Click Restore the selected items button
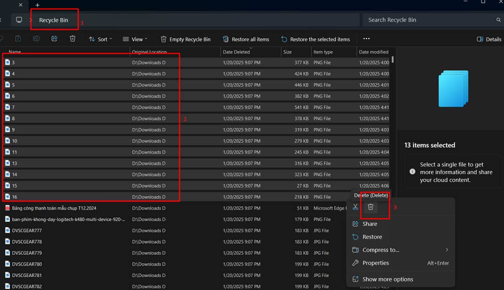Screen dimensions: 504x290 [x=315, y=39]
